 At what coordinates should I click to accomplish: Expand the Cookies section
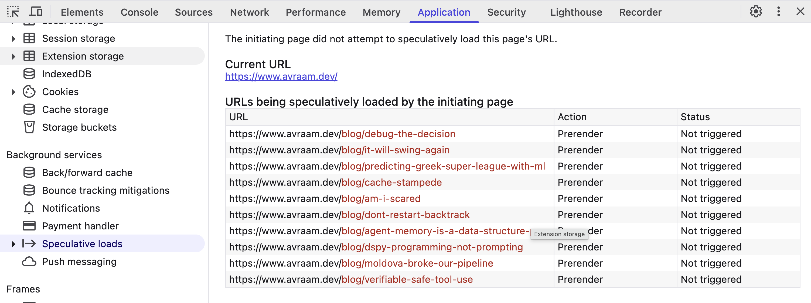click(x=13, y=92)
